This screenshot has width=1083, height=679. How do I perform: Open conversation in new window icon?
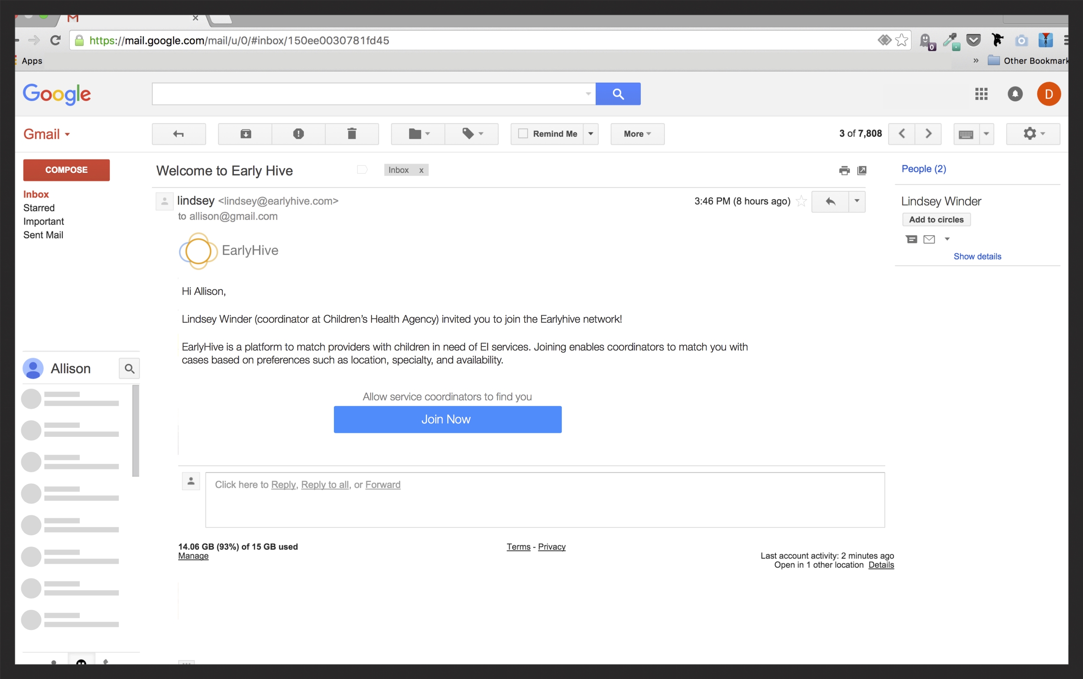862,170
